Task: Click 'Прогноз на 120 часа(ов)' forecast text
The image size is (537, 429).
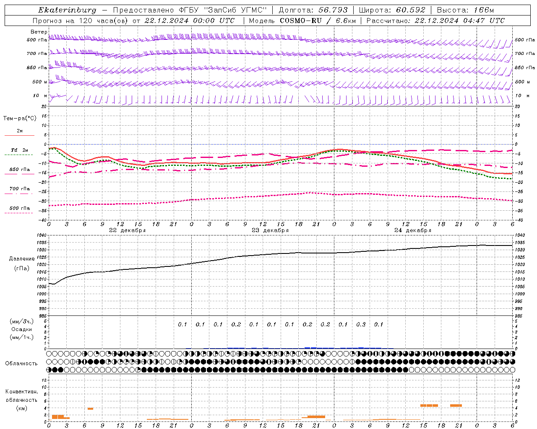Action: click(81, 21)
